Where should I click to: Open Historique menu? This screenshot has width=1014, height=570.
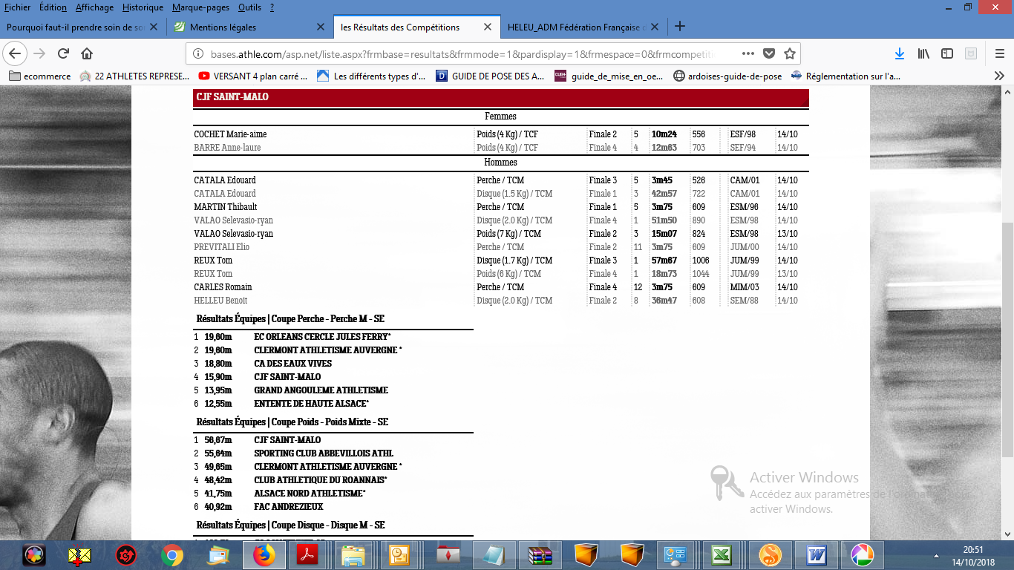coord(143,7)
